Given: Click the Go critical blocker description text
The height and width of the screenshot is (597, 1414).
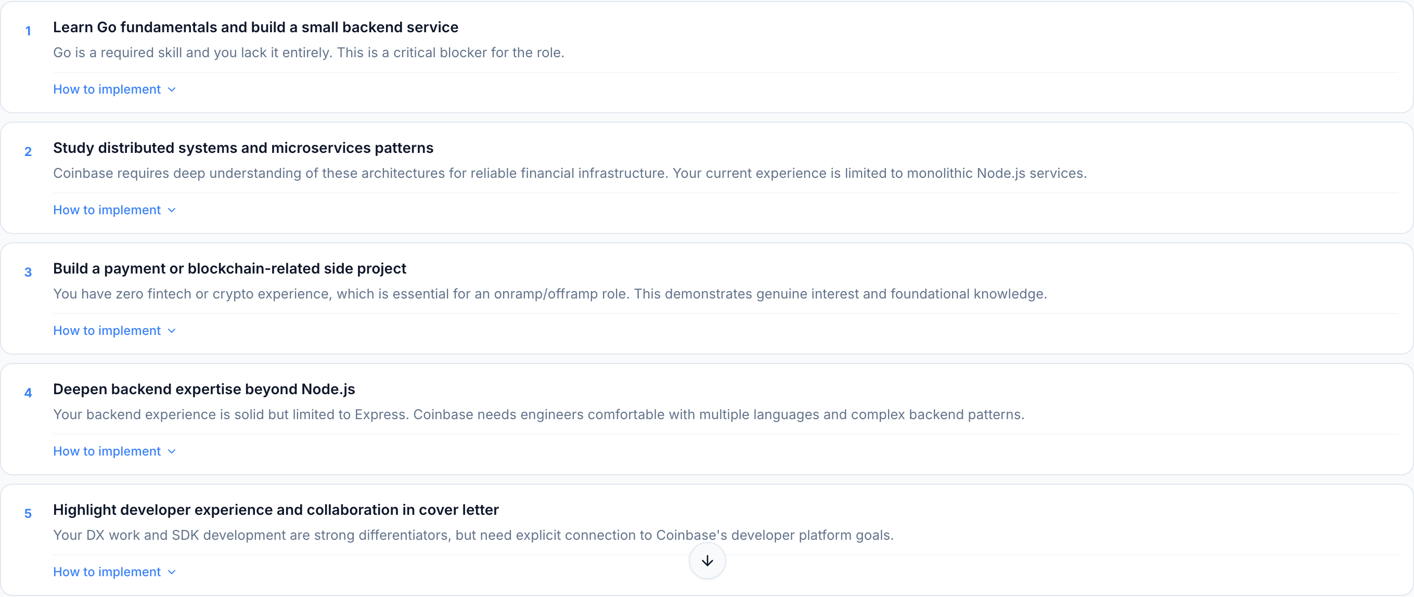Looking at the screenshot, I should coord(308,53).
